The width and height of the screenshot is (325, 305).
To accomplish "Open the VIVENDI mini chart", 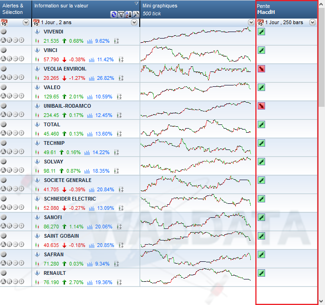I will click(x=196, y=36).
